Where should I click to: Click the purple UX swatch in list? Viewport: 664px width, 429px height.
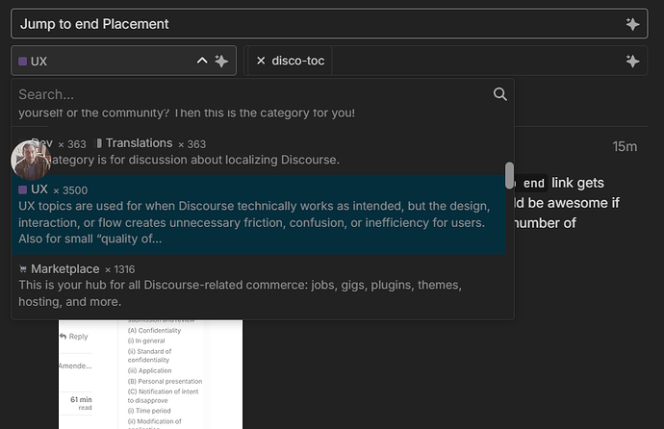pyautogui.click(x=22, y=189)
